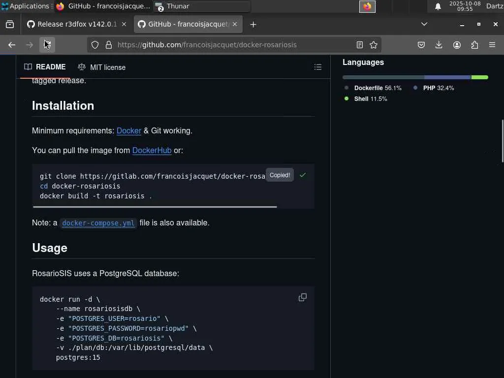Open the notification bell in the panel
Screen dimensions: 504x378
coord(438,6)
